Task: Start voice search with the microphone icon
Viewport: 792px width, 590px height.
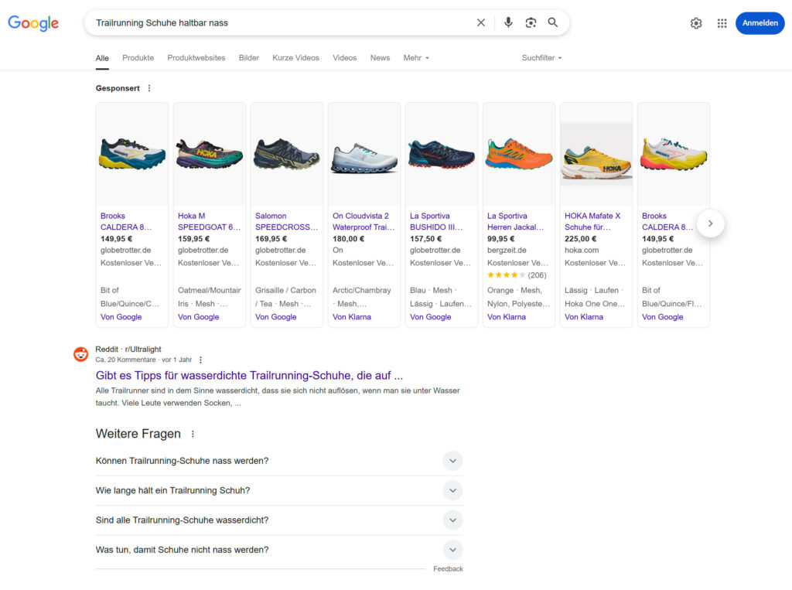Action: click(x=508, y=22)
